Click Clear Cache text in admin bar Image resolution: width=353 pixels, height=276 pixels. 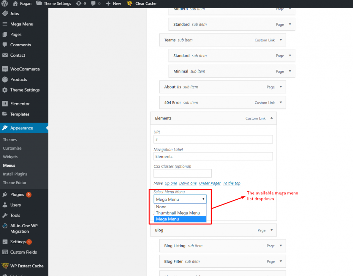(x=146, y=3)
